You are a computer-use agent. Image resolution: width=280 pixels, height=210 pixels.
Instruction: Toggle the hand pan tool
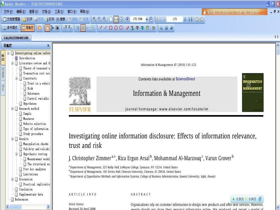click(47, 28)
